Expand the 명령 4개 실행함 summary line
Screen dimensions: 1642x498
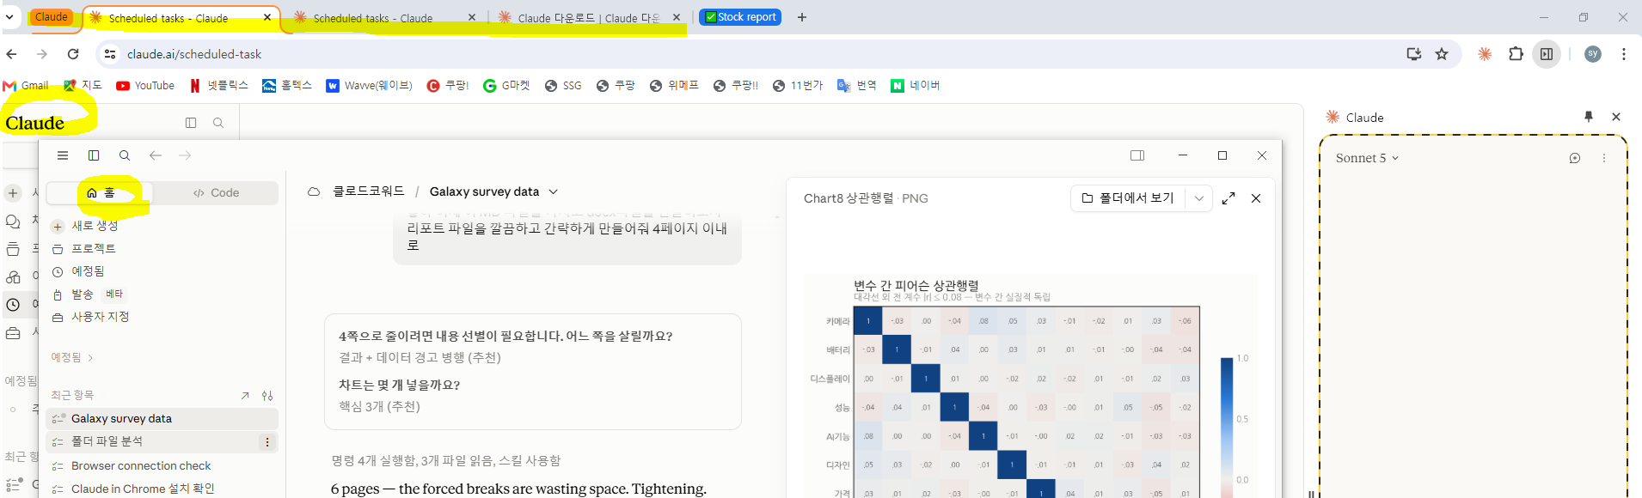pyautogui.click(x=446, y=461)
